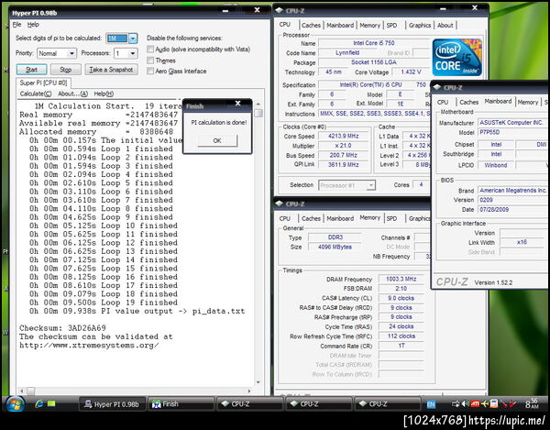Open Memory tab in the top CPU-Z window
Viewport: 550px width, 430px height.
(x=369, y=26)
